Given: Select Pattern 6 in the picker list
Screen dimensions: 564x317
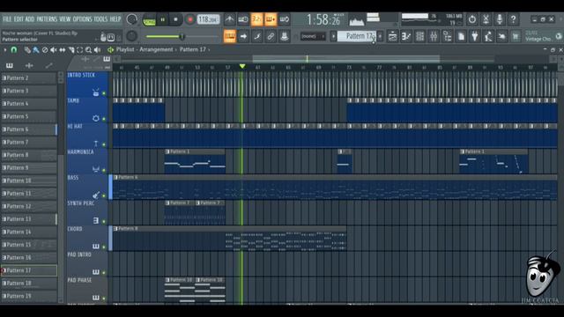Looking at the screenshot, I should coord(29,129).
